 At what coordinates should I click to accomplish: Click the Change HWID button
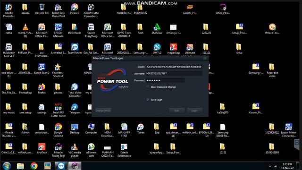tap(103, 110)
